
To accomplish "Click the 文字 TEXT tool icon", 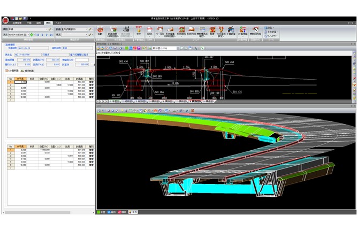I will (x=139, y=30).
